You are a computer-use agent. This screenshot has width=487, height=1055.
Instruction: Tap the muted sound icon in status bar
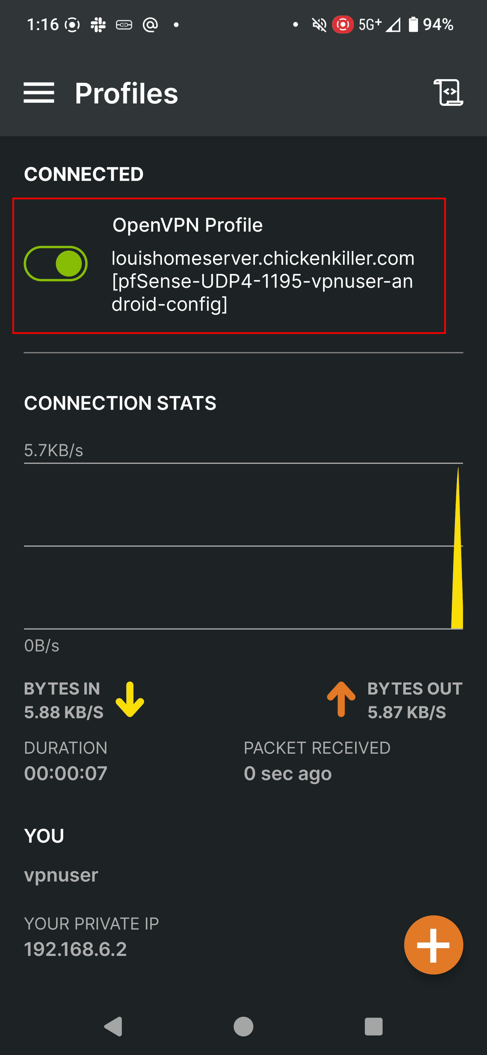319,25
